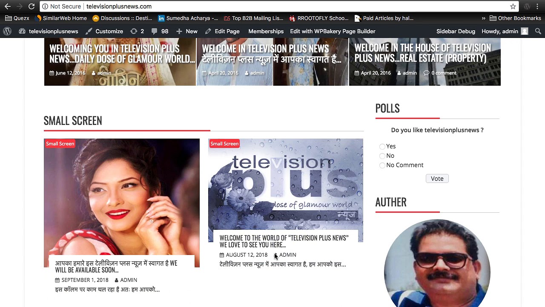
Task: Click the Small Screen tag on the television plus image
Action: (224, 144)
